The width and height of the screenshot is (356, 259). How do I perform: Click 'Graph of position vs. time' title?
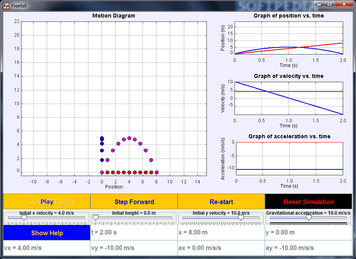[x=289, y=16]
